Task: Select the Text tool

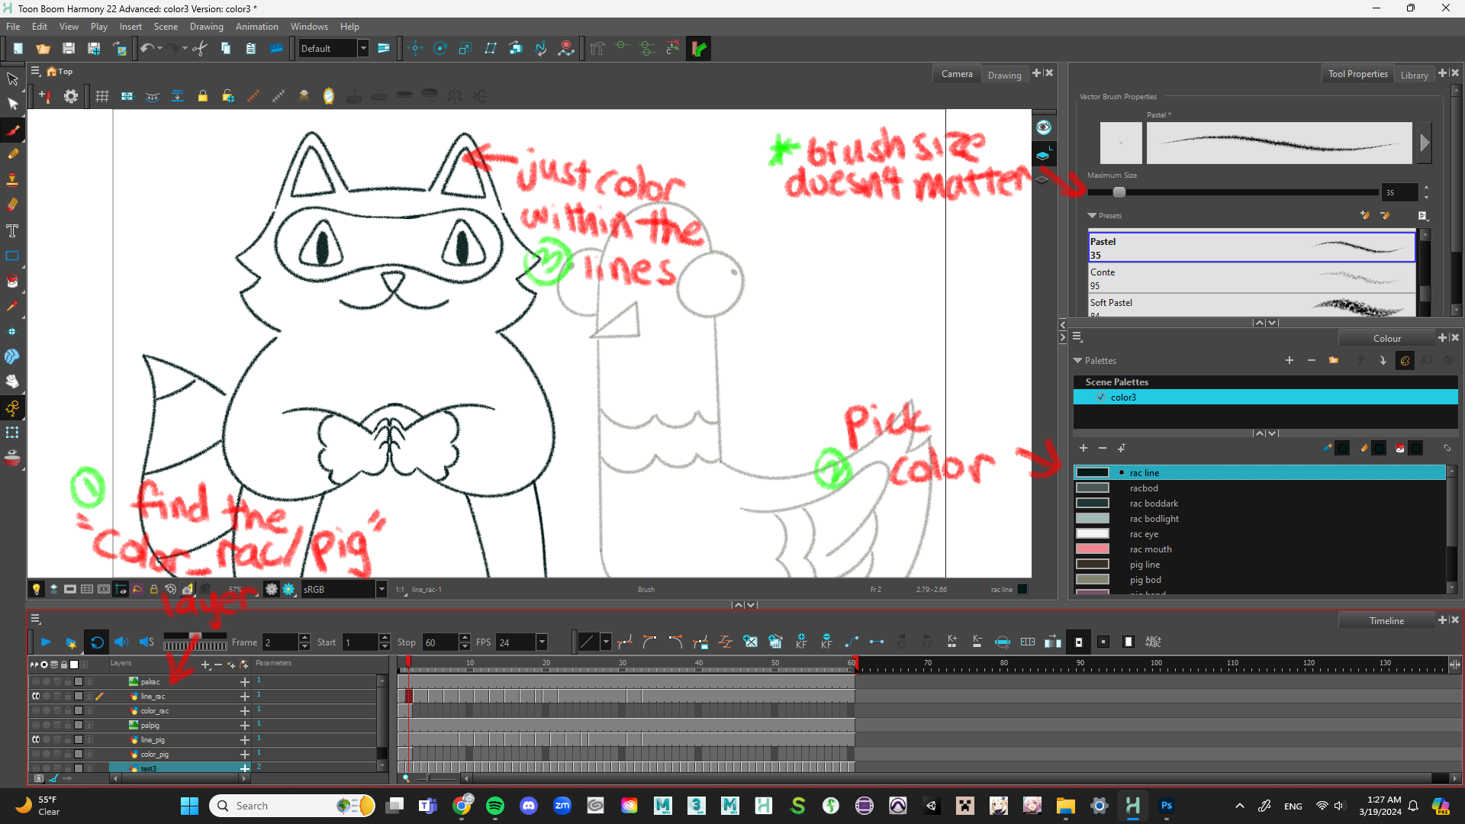Action: click(x=12, y=230)
